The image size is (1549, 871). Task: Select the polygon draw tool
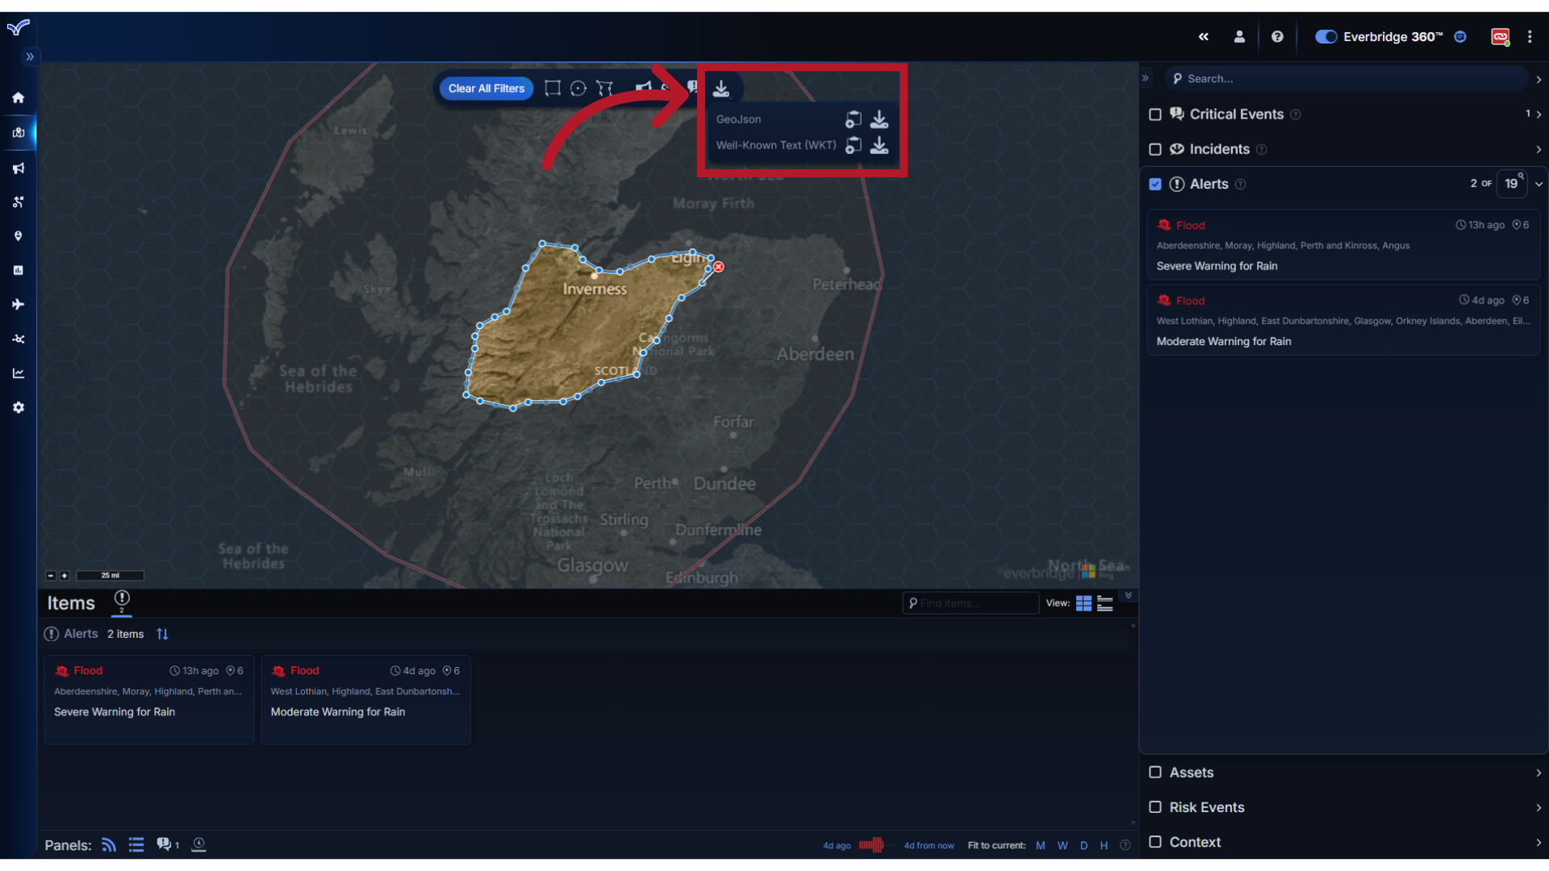[x=605, y=89]
